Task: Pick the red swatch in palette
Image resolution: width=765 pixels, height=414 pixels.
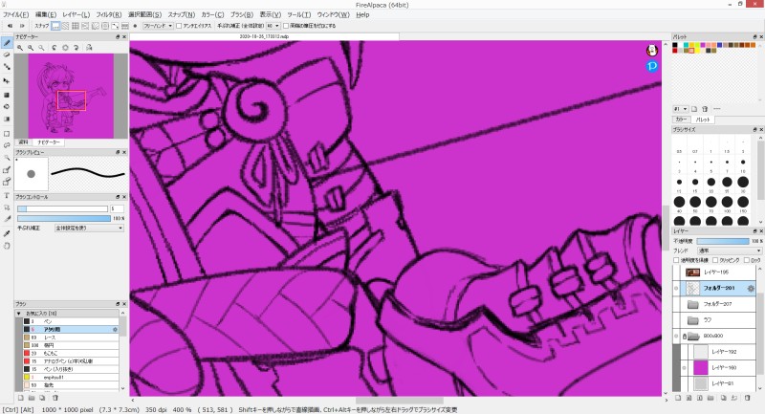Action: point(675,51)
